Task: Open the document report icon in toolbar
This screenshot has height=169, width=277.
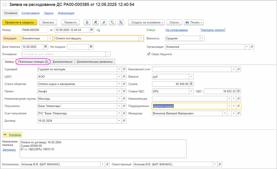Action: (88, 22)
